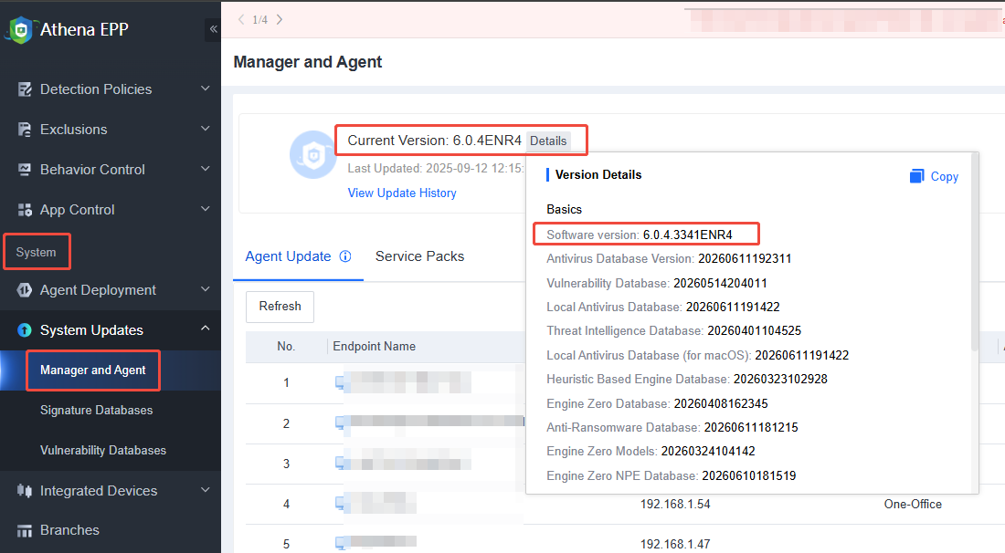Expand the Exclusions chevron

[x=205, y=129]
